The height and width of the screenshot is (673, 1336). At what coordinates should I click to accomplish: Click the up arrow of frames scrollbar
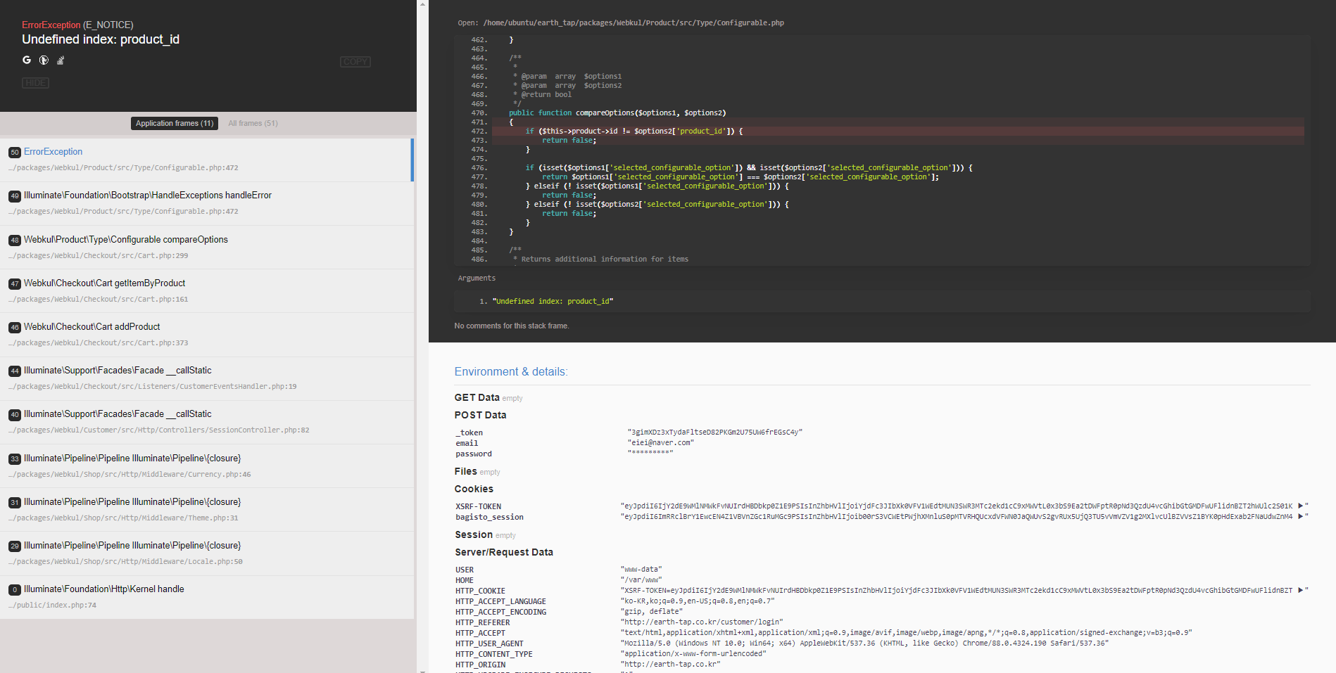click(422, 4)
